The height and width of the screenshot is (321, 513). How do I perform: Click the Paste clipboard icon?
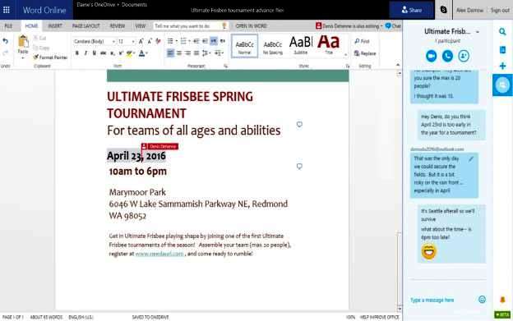click(23, 42)
